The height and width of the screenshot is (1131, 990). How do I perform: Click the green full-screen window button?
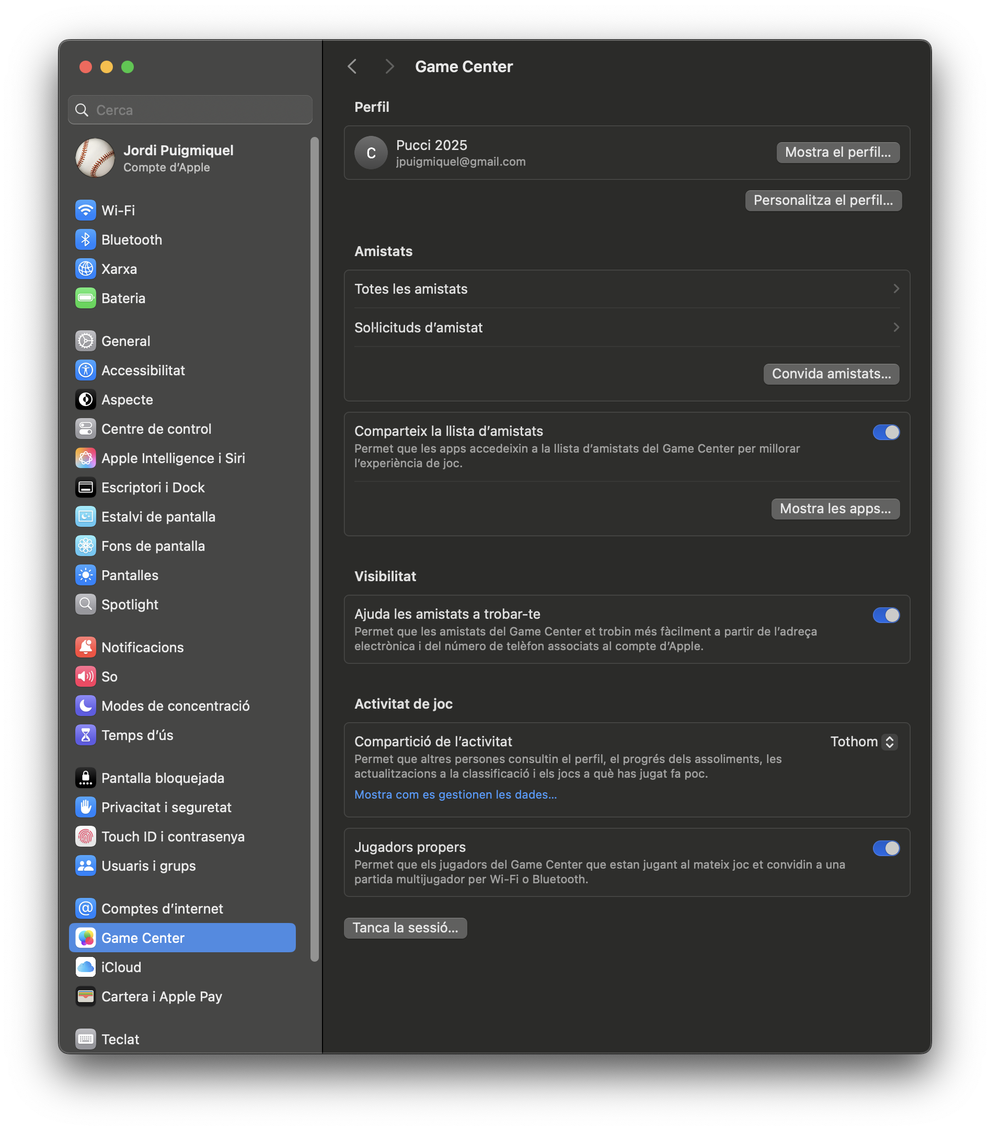coord(128,67)
